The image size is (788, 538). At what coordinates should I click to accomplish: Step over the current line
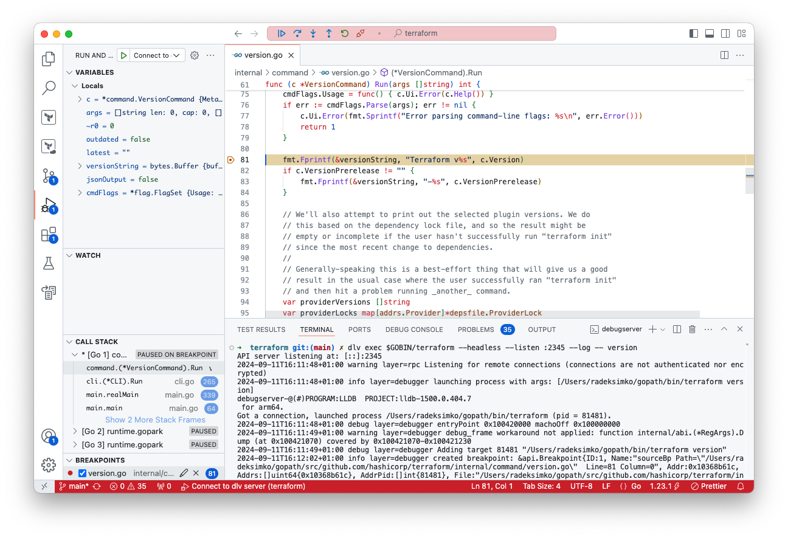coord(297,33)
